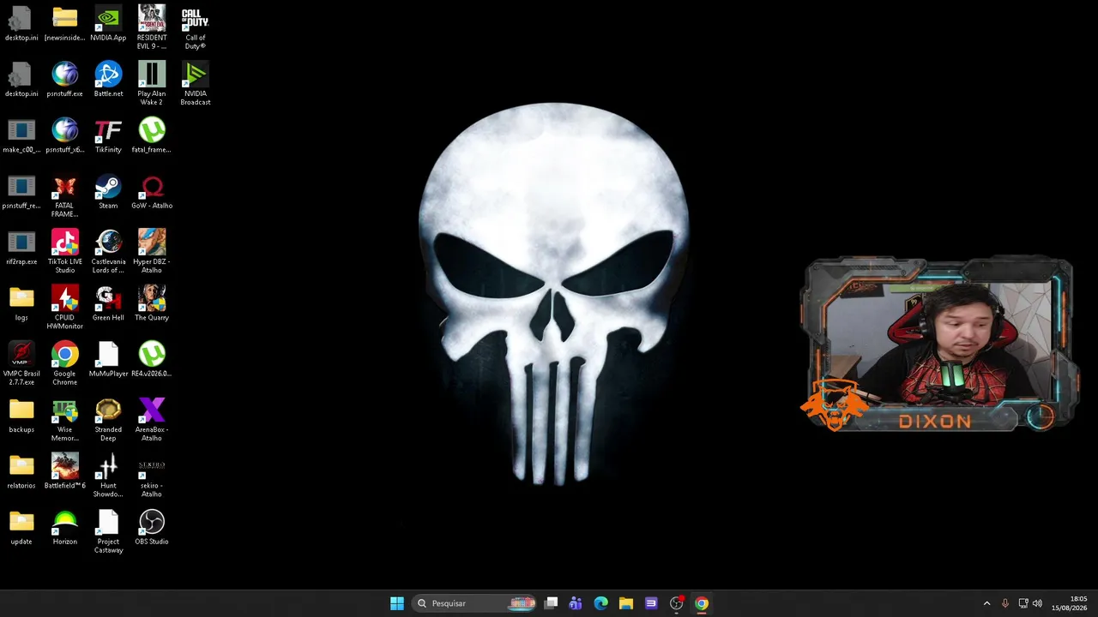
Task: Select the logs folder on the desktop
Action: pos(21,303)
